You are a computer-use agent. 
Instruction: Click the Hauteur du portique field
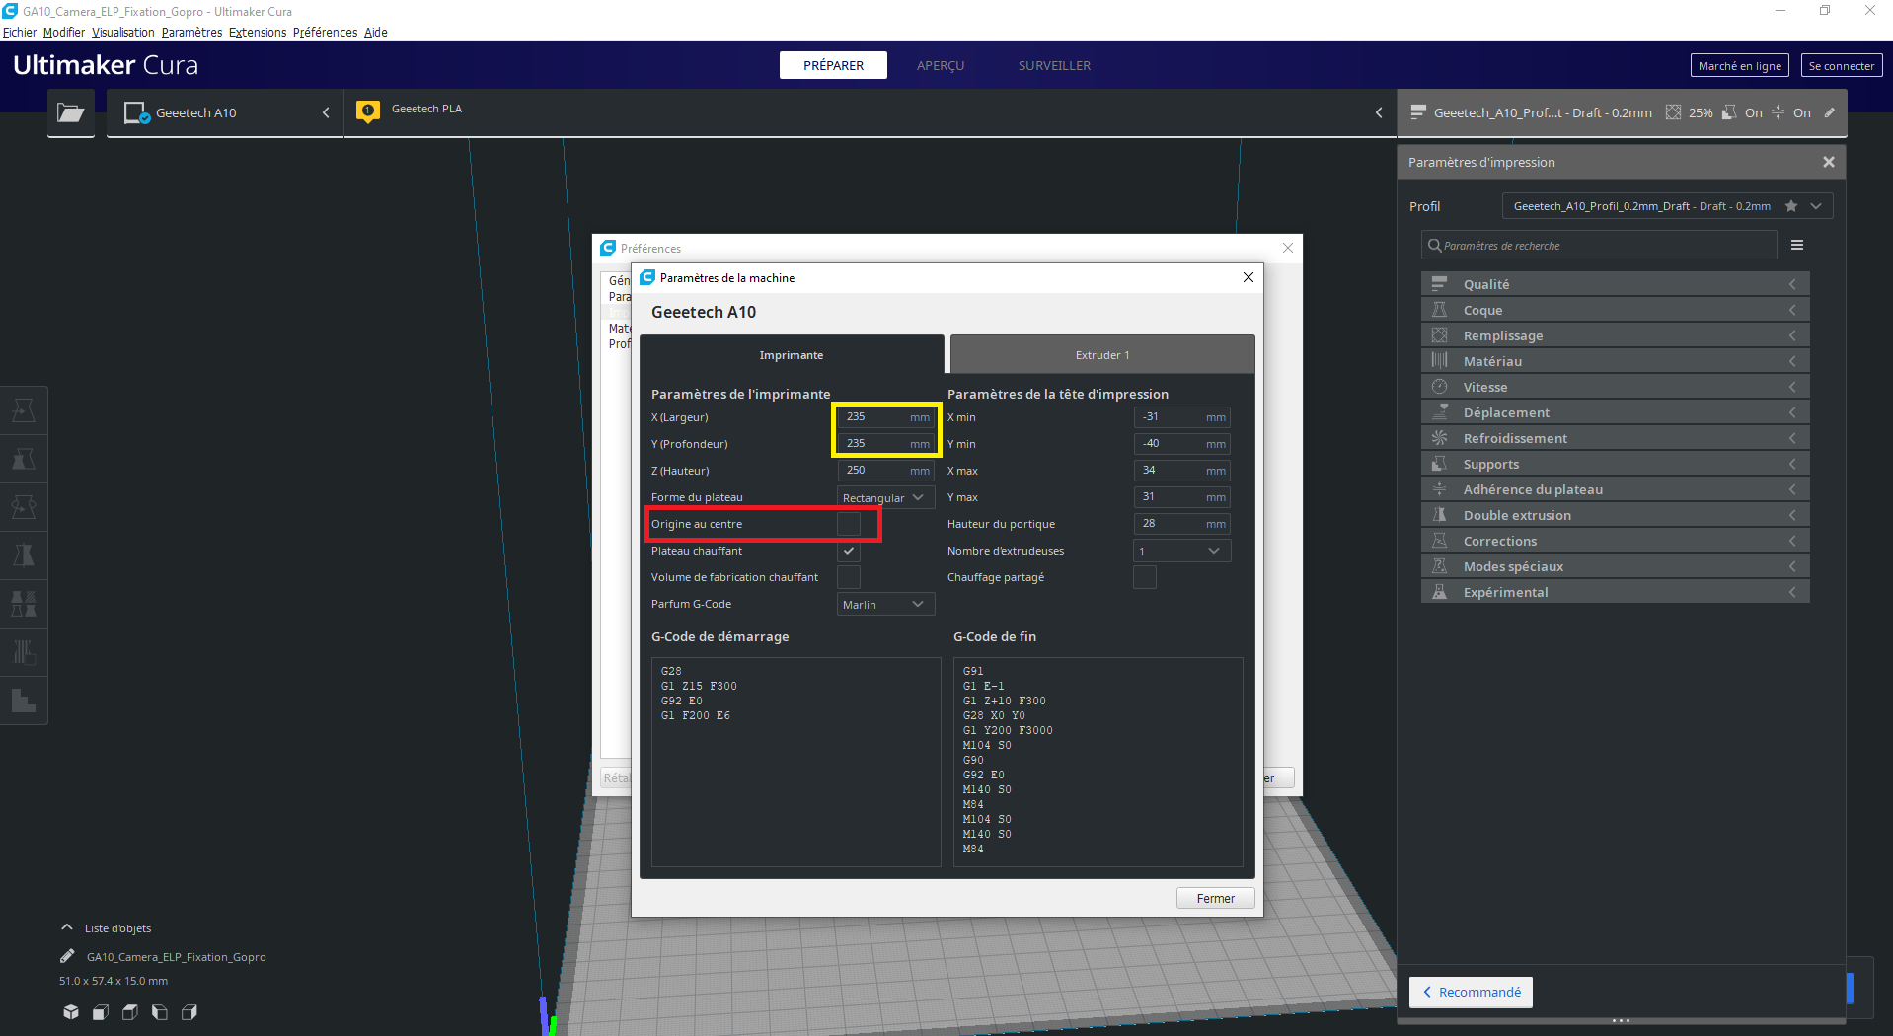pyautogui.click(x=1181, y=524)
